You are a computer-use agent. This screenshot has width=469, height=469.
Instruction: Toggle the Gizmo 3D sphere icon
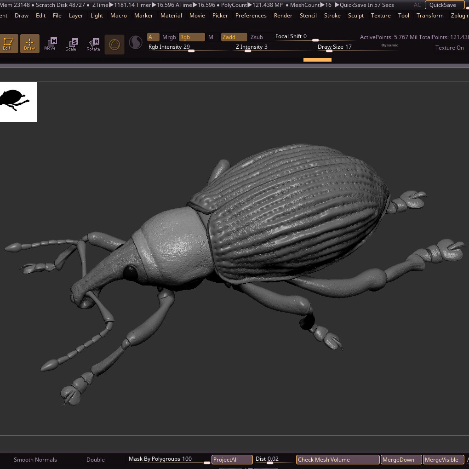coord(114,45)
